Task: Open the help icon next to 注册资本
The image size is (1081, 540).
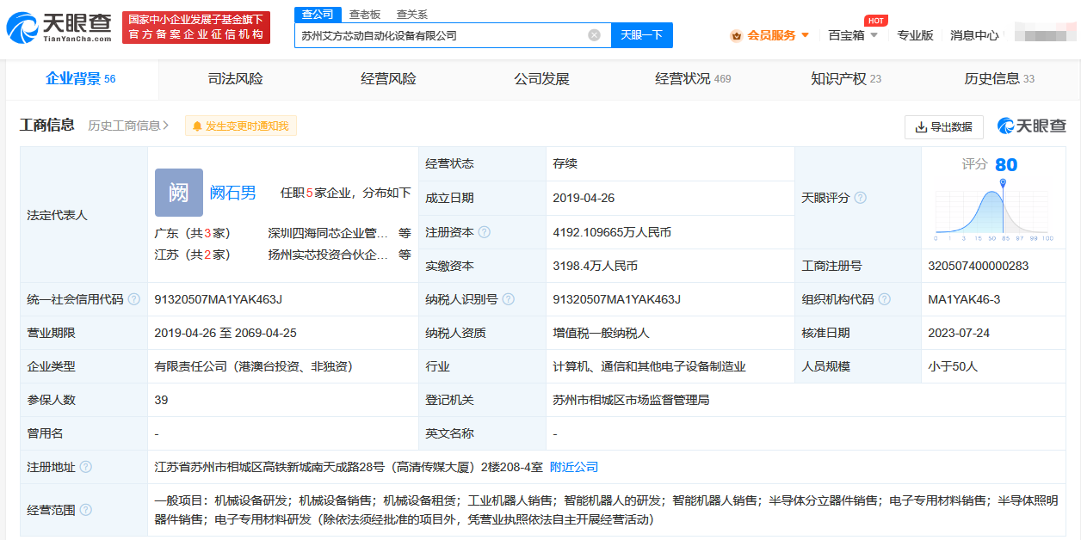Action: pos(485,232)
